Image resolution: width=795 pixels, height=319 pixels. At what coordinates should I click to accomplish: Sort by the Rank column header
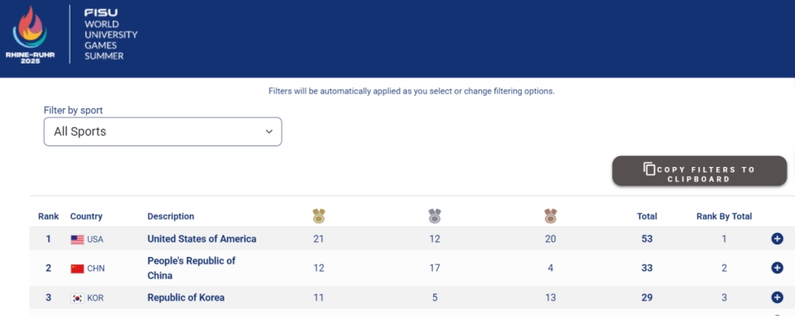coord(48,217)
